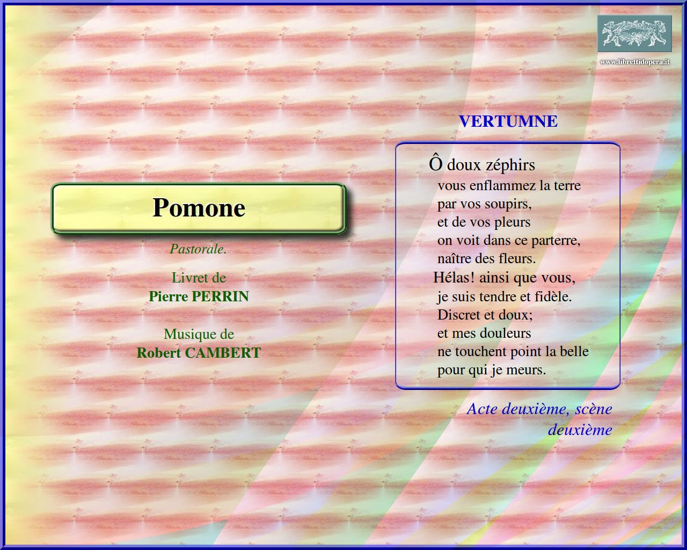Image resolution: width=687 pixels, height=550 pixels.
Task: Click the cherubs logo image
Action: point(634,33)
